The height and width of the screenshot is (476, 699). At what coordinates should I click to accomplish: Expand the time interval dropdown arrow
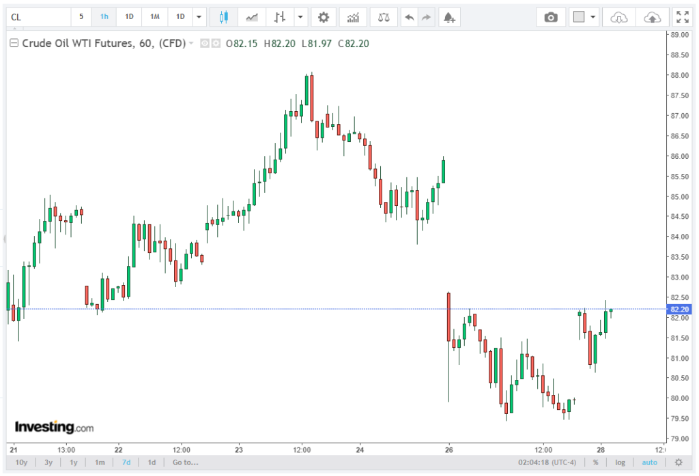point(199,17)
